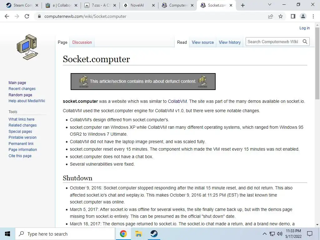Open the Windows Start menu
This screenshot has height=240, width=320.
[x=7, y=234]
